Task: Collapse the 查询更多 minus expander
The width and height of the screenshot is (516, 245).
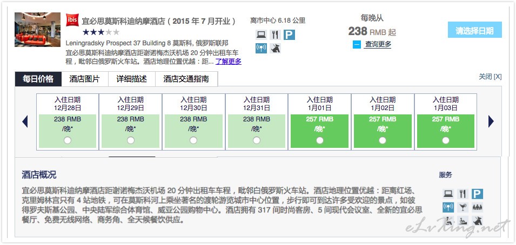Action: [x=357, y=44]
